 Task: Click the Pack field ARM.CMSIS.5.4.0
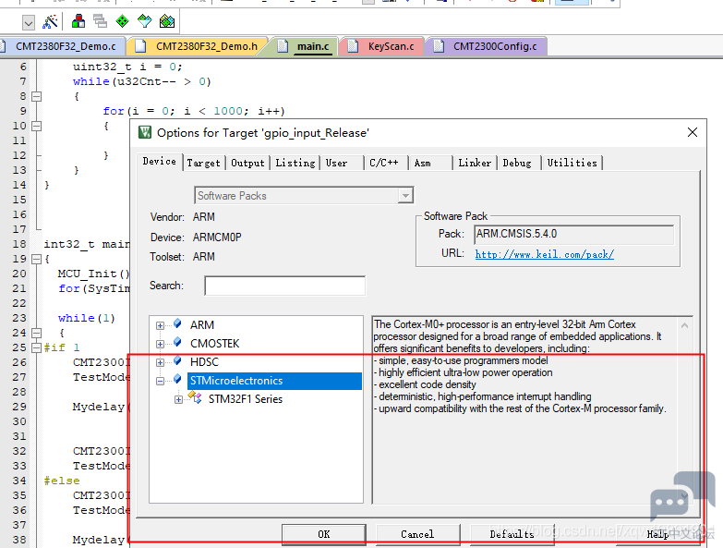coord(574,235)
